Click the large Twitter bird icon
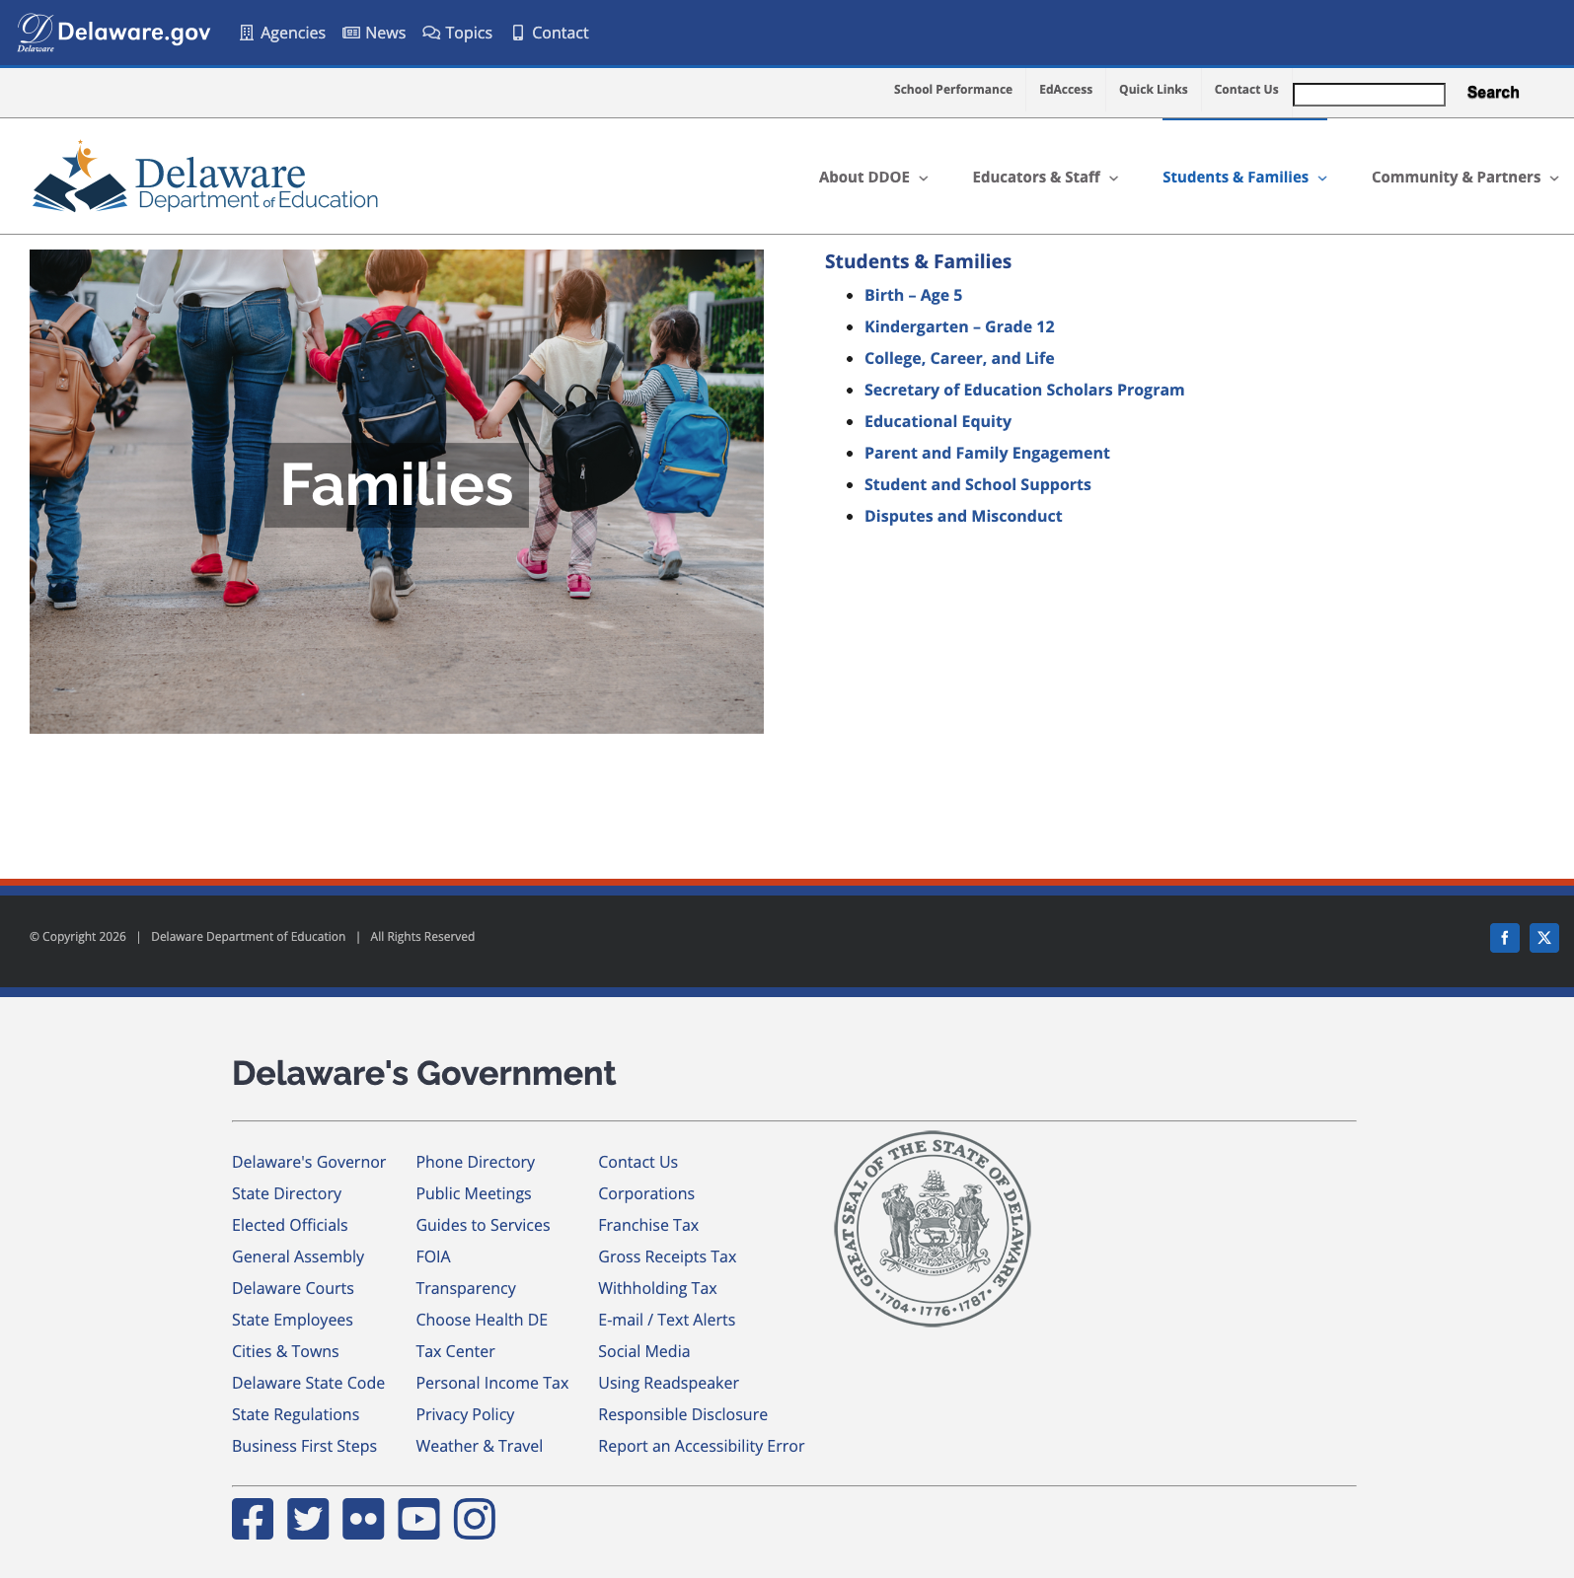 (308, 1519)
